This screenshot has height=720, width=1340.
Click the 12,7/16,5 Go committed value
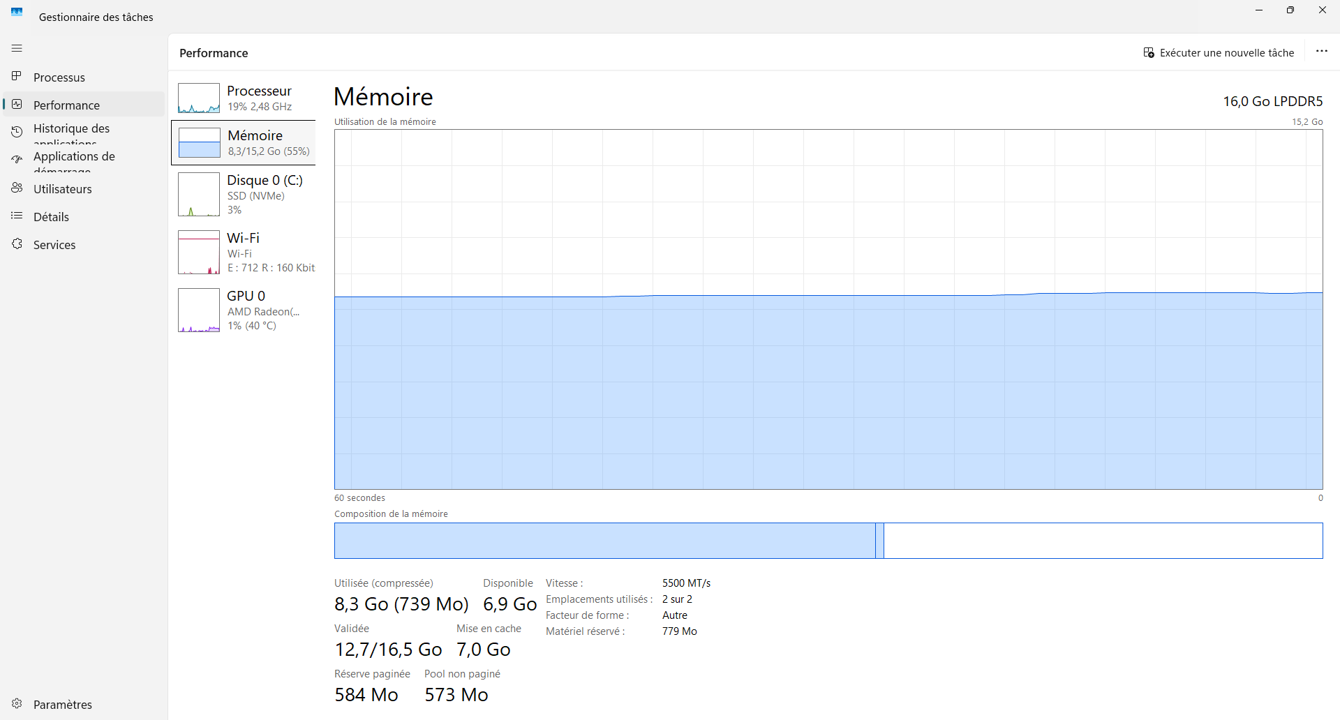(388, 650)
